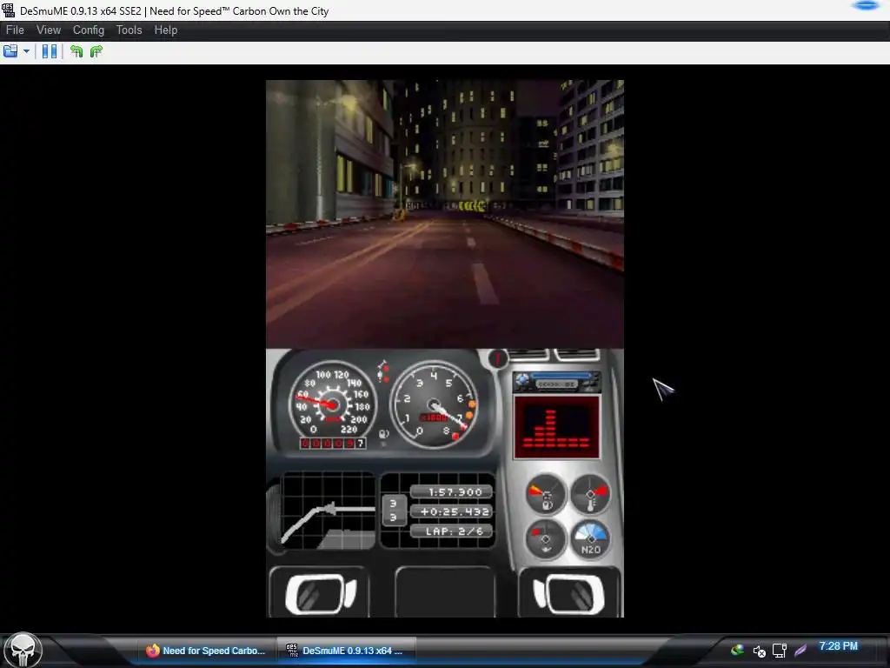Click the green globe tray icon

tap(737, 651)
